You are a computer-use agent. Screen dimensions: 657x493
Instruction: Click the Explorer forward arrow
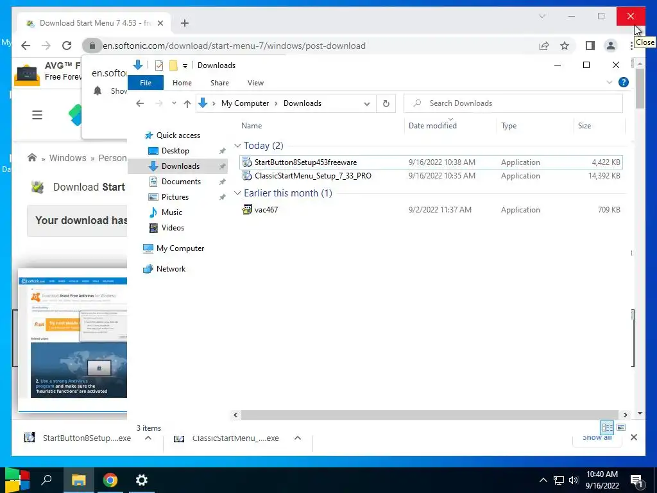tap(159, 103)
